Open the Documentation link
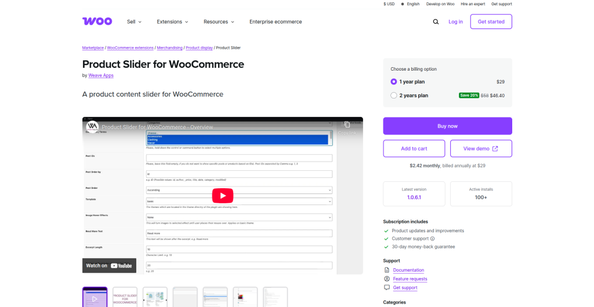Image resolution: width=594 pixels, height=307 pixels. (408, 270)
